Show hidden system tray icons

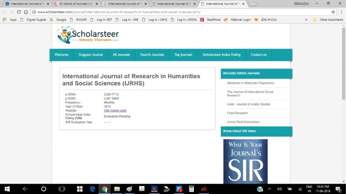pyautogui.click(x=269, y=189)
